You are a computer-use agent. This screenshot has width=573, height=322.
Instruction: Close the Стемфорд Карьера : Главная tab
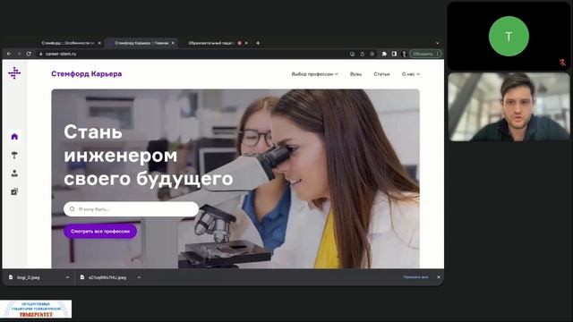tap(173, 43)
